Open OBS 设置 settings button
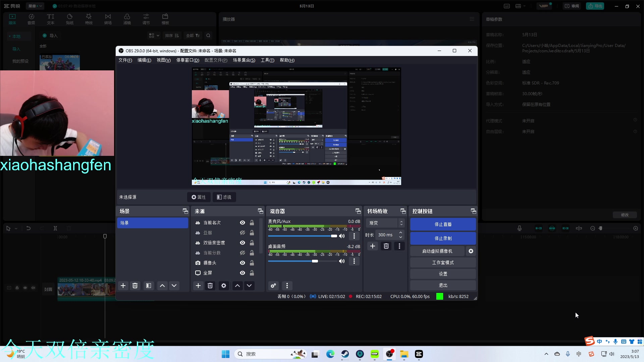Screen dimensions: 644x362 (443, 274)
